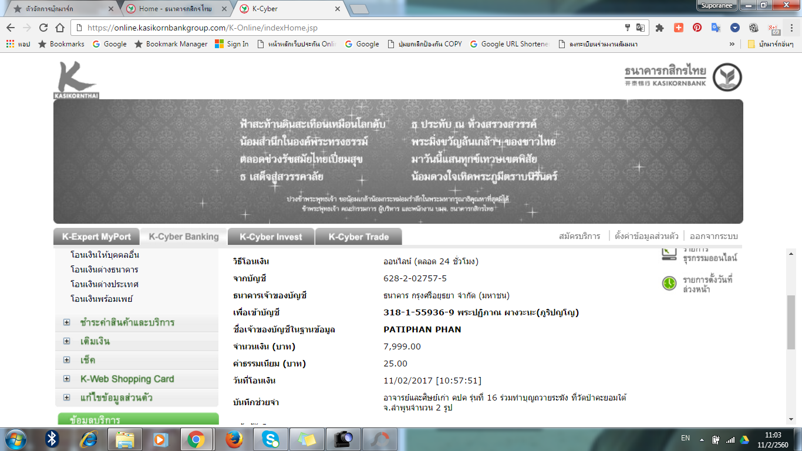Open โอนเงินต่างธนาคาร menu item
Viewport: 802px width, 451px height.
pyautogui.click(x=105, y=270)
